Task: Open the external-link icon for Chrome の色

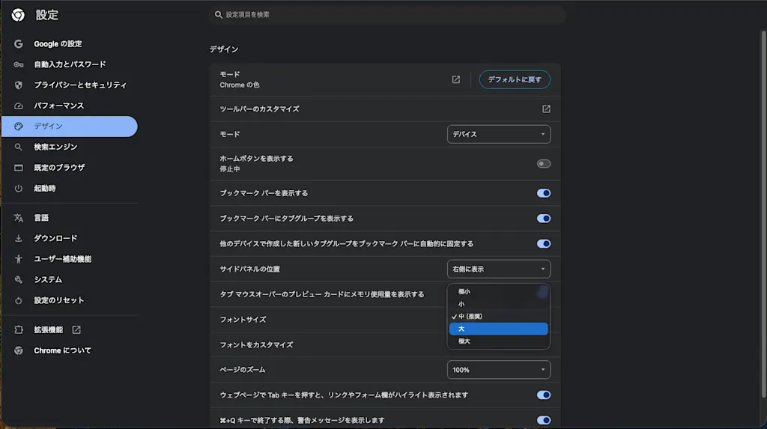Action: click(x=456, y=79)
